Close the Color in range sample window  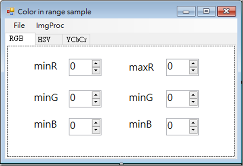(x=226, y=11)
